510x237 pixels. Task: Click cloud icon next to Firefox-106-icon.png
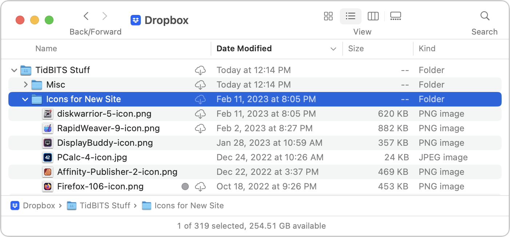(x=200, y=186)
